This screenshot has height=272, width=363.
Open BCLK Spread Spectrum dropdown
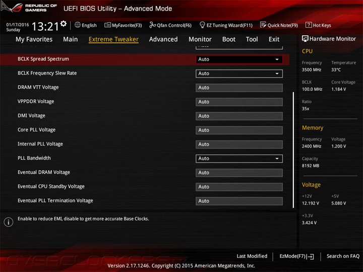(x=239, y=59)
